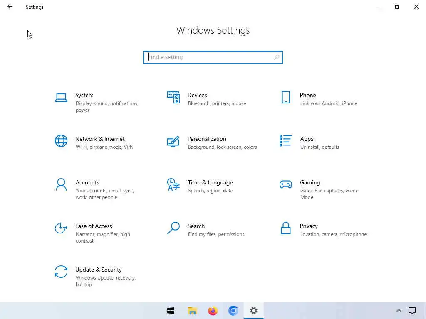
Task: Click in the Find a setting field
Action: tap(213, 57)
